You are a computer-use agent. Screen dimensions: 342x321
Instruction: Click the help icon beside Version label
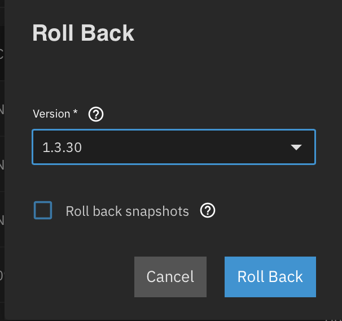pyautogui.click(x=97, y=114)
